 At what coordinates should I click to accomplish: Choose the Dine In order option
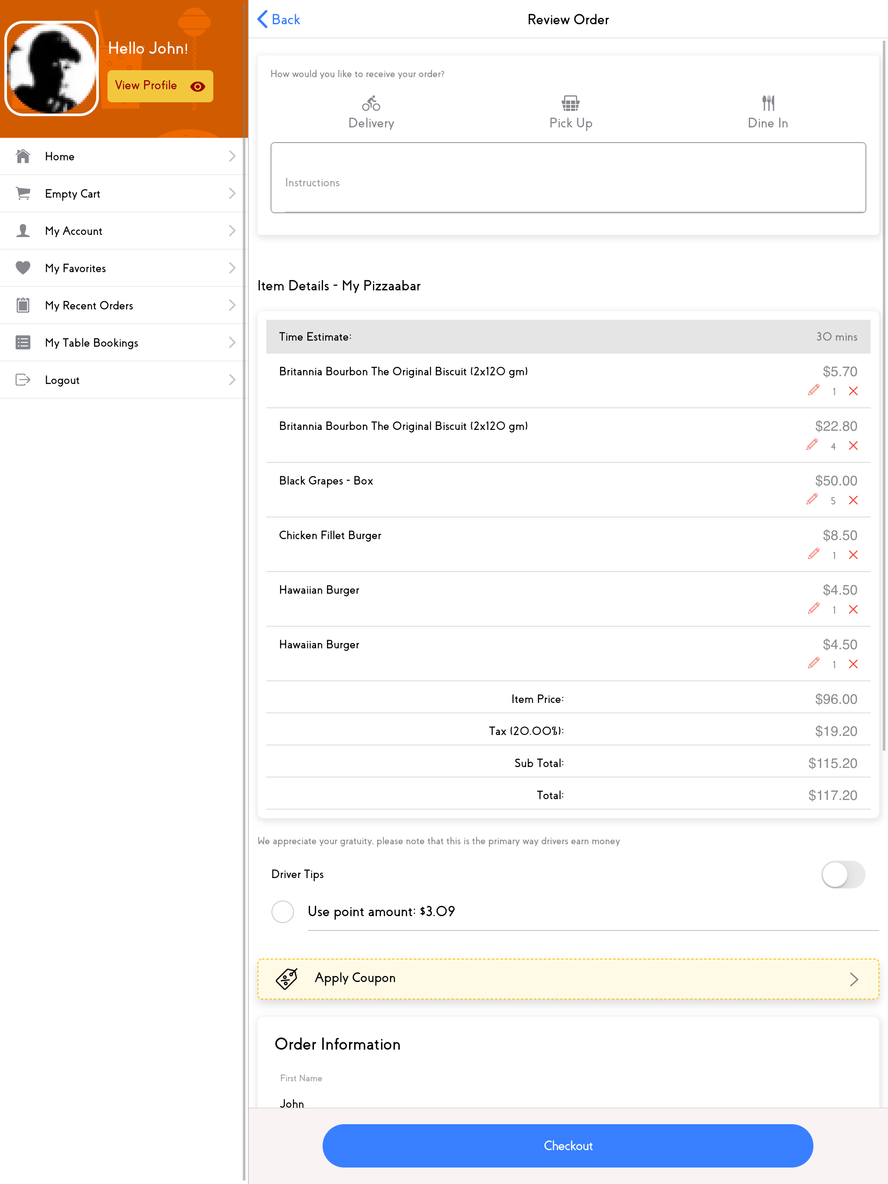click(768, 112)
